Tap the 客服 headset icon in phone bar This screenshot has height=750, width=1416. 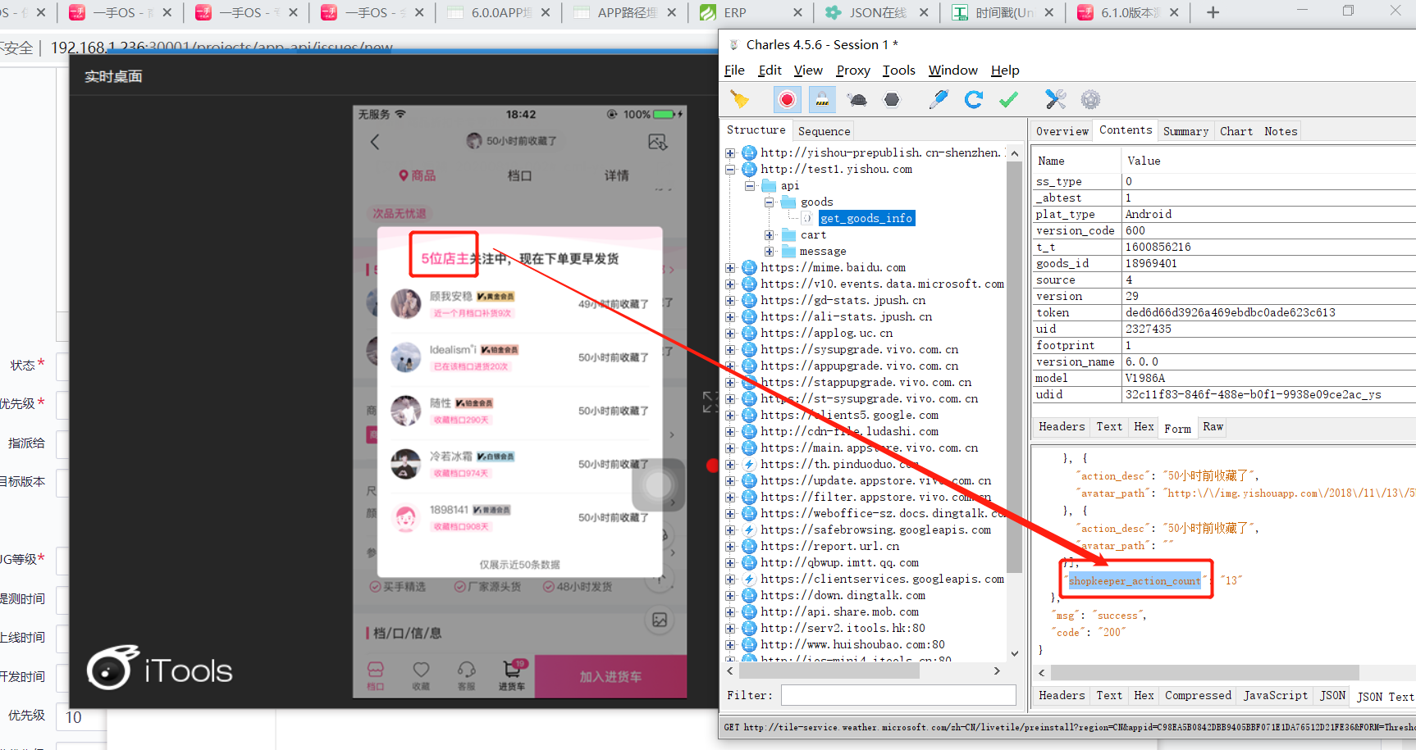coord(467,675)
